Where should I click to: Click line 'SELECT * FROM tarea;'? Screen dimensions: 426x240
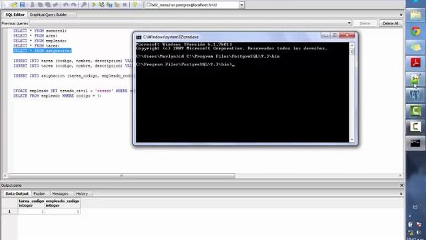tap(37, 46)
